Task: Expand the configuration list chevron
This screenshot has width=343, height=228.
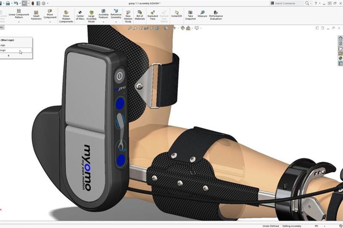Action: click(x=9, y=56)
